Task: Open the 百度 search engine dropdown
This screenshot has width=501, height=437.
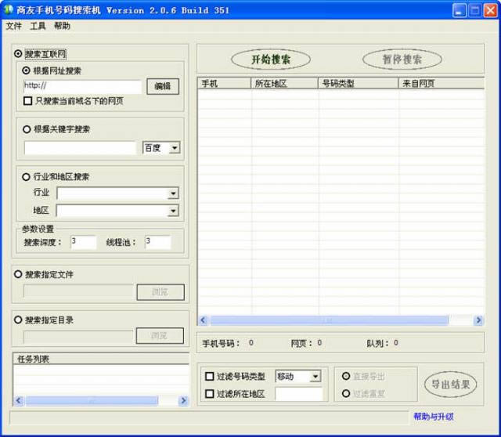Action: click(x=161, y=148)
